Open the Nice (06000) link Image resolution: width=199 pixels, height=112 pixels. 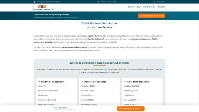click(86, 95)
